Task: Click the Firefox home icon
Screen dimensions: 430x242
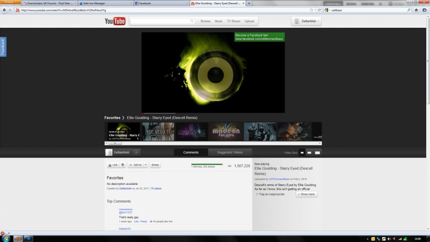Action: [x=416, y=10]
